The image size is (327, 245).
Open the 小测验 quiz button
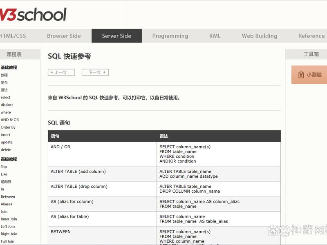[x=309, y=75]
